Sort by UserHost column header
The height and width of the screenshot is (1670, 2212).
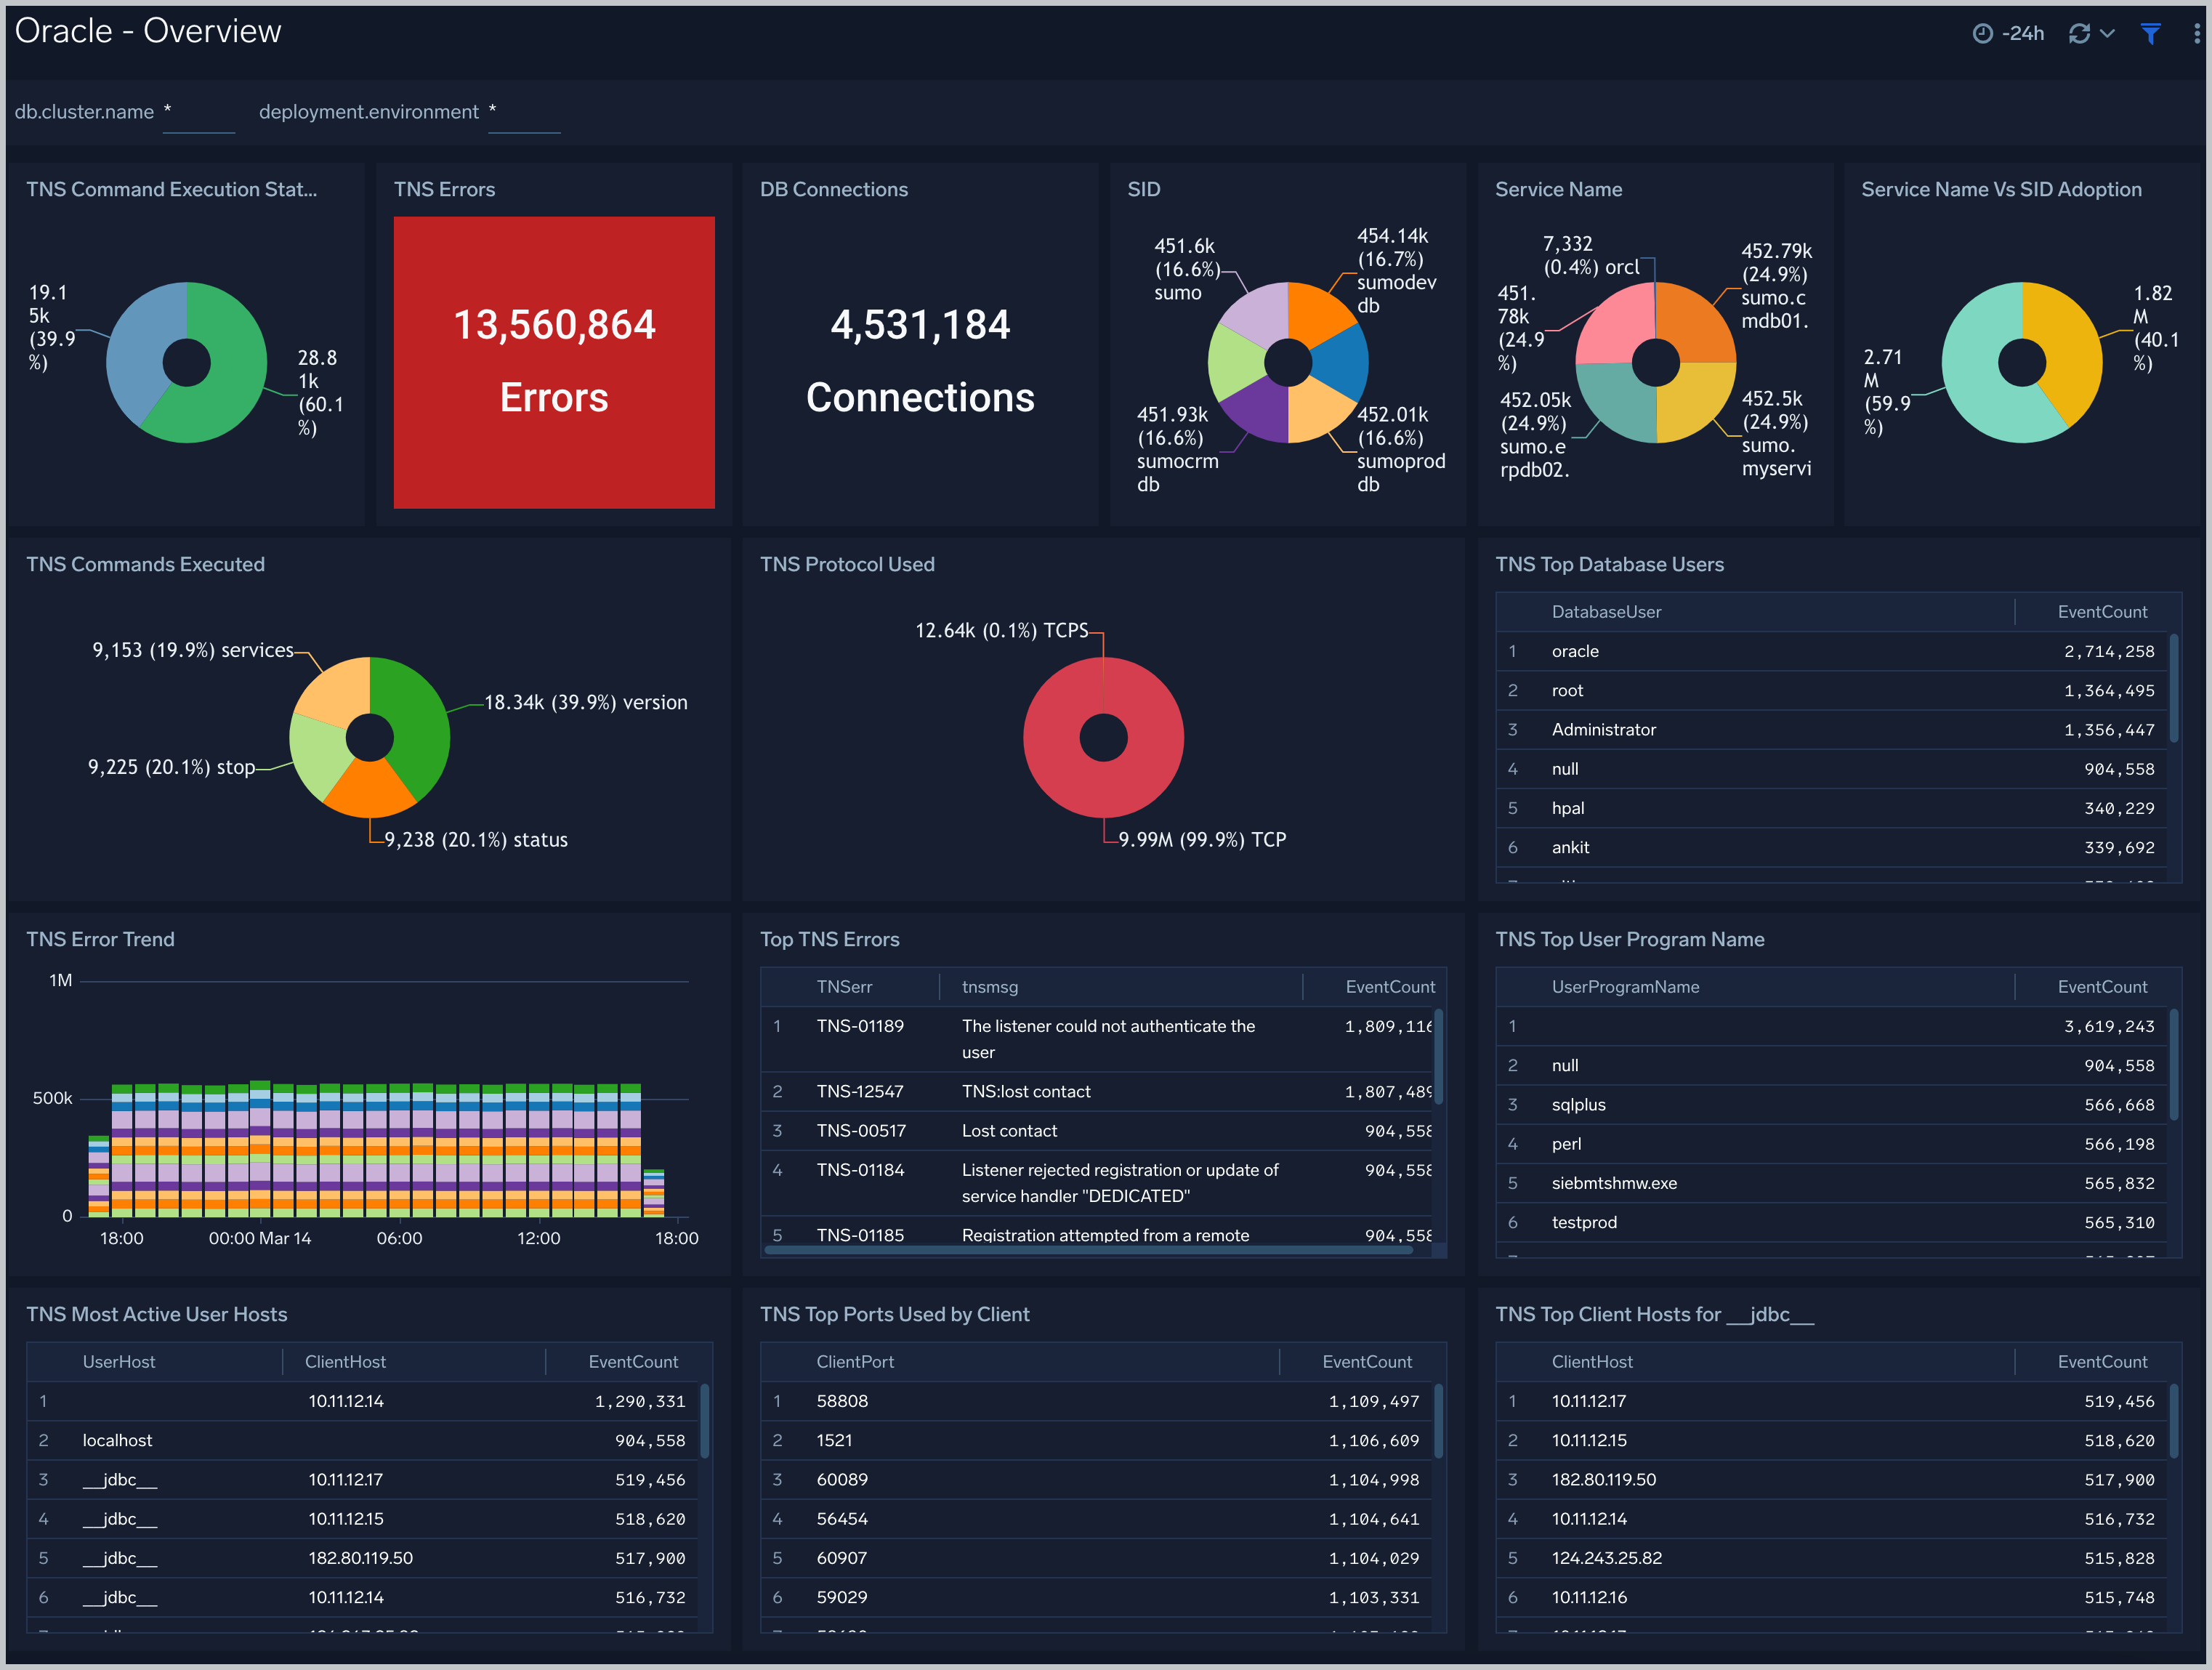point(119,1362)
